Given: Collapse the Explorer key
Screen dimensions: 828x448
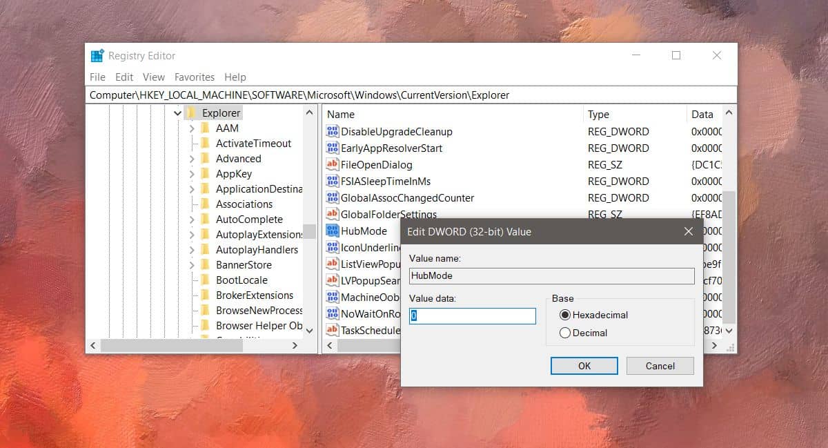Looking at the screenshot, I should 177,113.
